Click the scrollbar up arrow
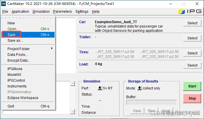Viewport: 204px width, 119px height. tap(73, 83)
